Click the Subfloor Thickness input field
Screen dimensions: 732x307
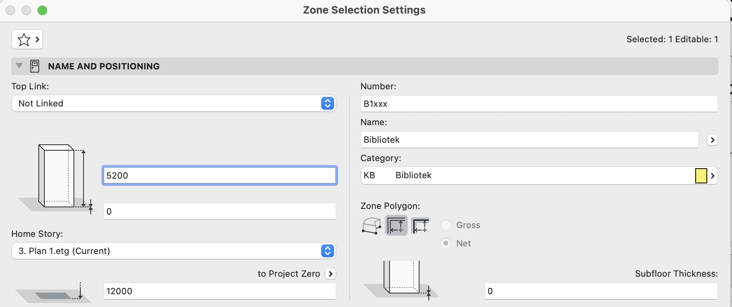601,291
